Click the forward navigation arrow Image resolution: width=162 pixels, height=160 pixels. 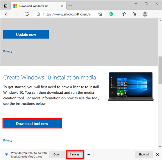(x=16, y=14)
